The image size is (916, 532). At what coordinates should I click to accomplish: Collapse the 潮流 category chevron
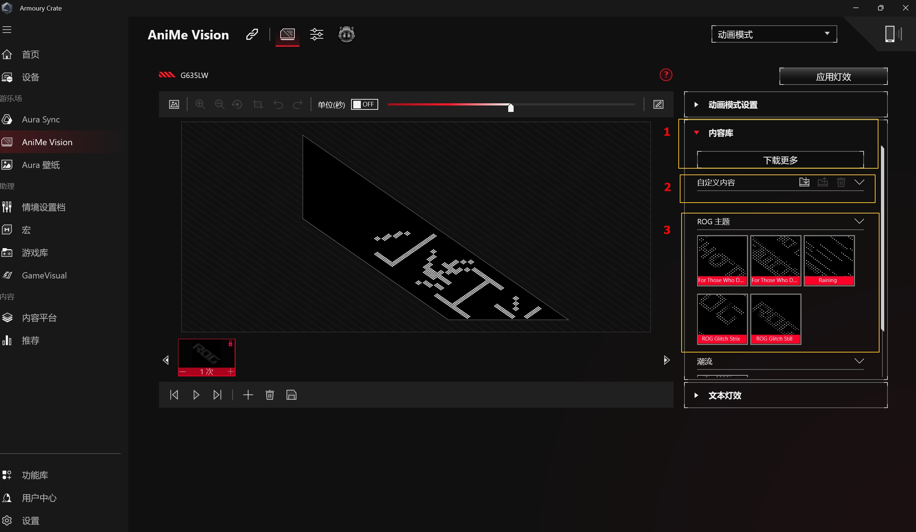tap(859, 361)
